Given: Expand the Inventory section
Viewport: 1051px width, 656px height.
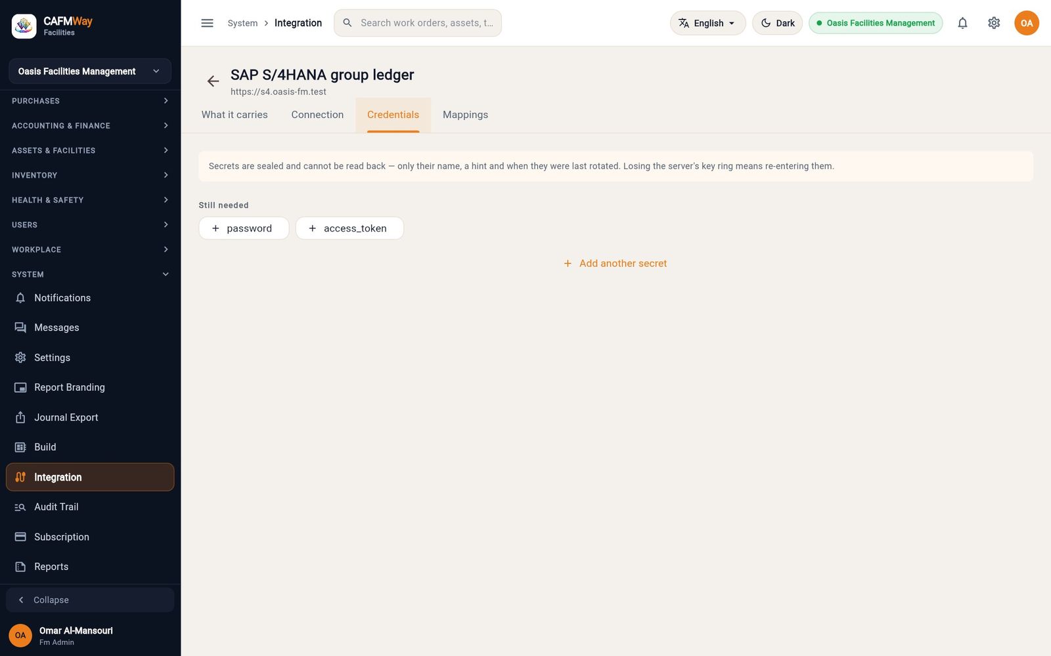Looking at the screenshot, I should 90,175.
